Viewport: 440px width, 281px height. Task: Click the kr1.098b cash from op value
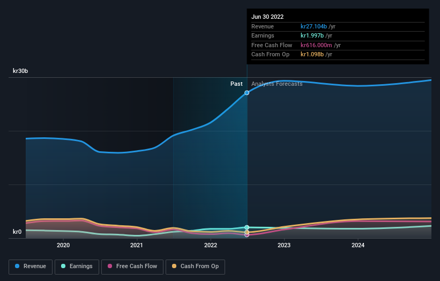pos(312,55)
